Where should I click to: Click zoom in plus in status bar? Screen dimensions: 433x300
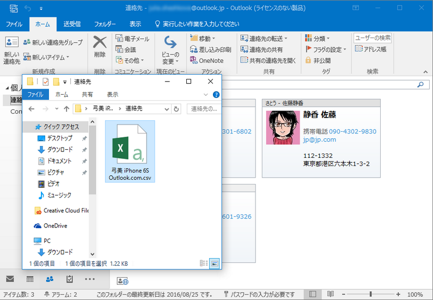click(398, 295)
